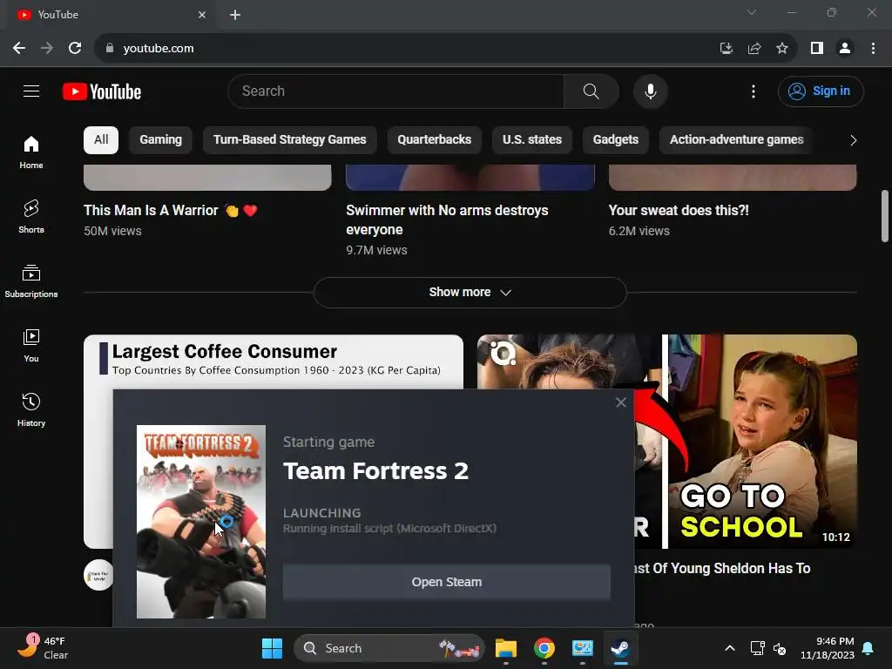Open the weather widget showing 46°F
The image size is (892, 669).
click(x=43, y=648)
